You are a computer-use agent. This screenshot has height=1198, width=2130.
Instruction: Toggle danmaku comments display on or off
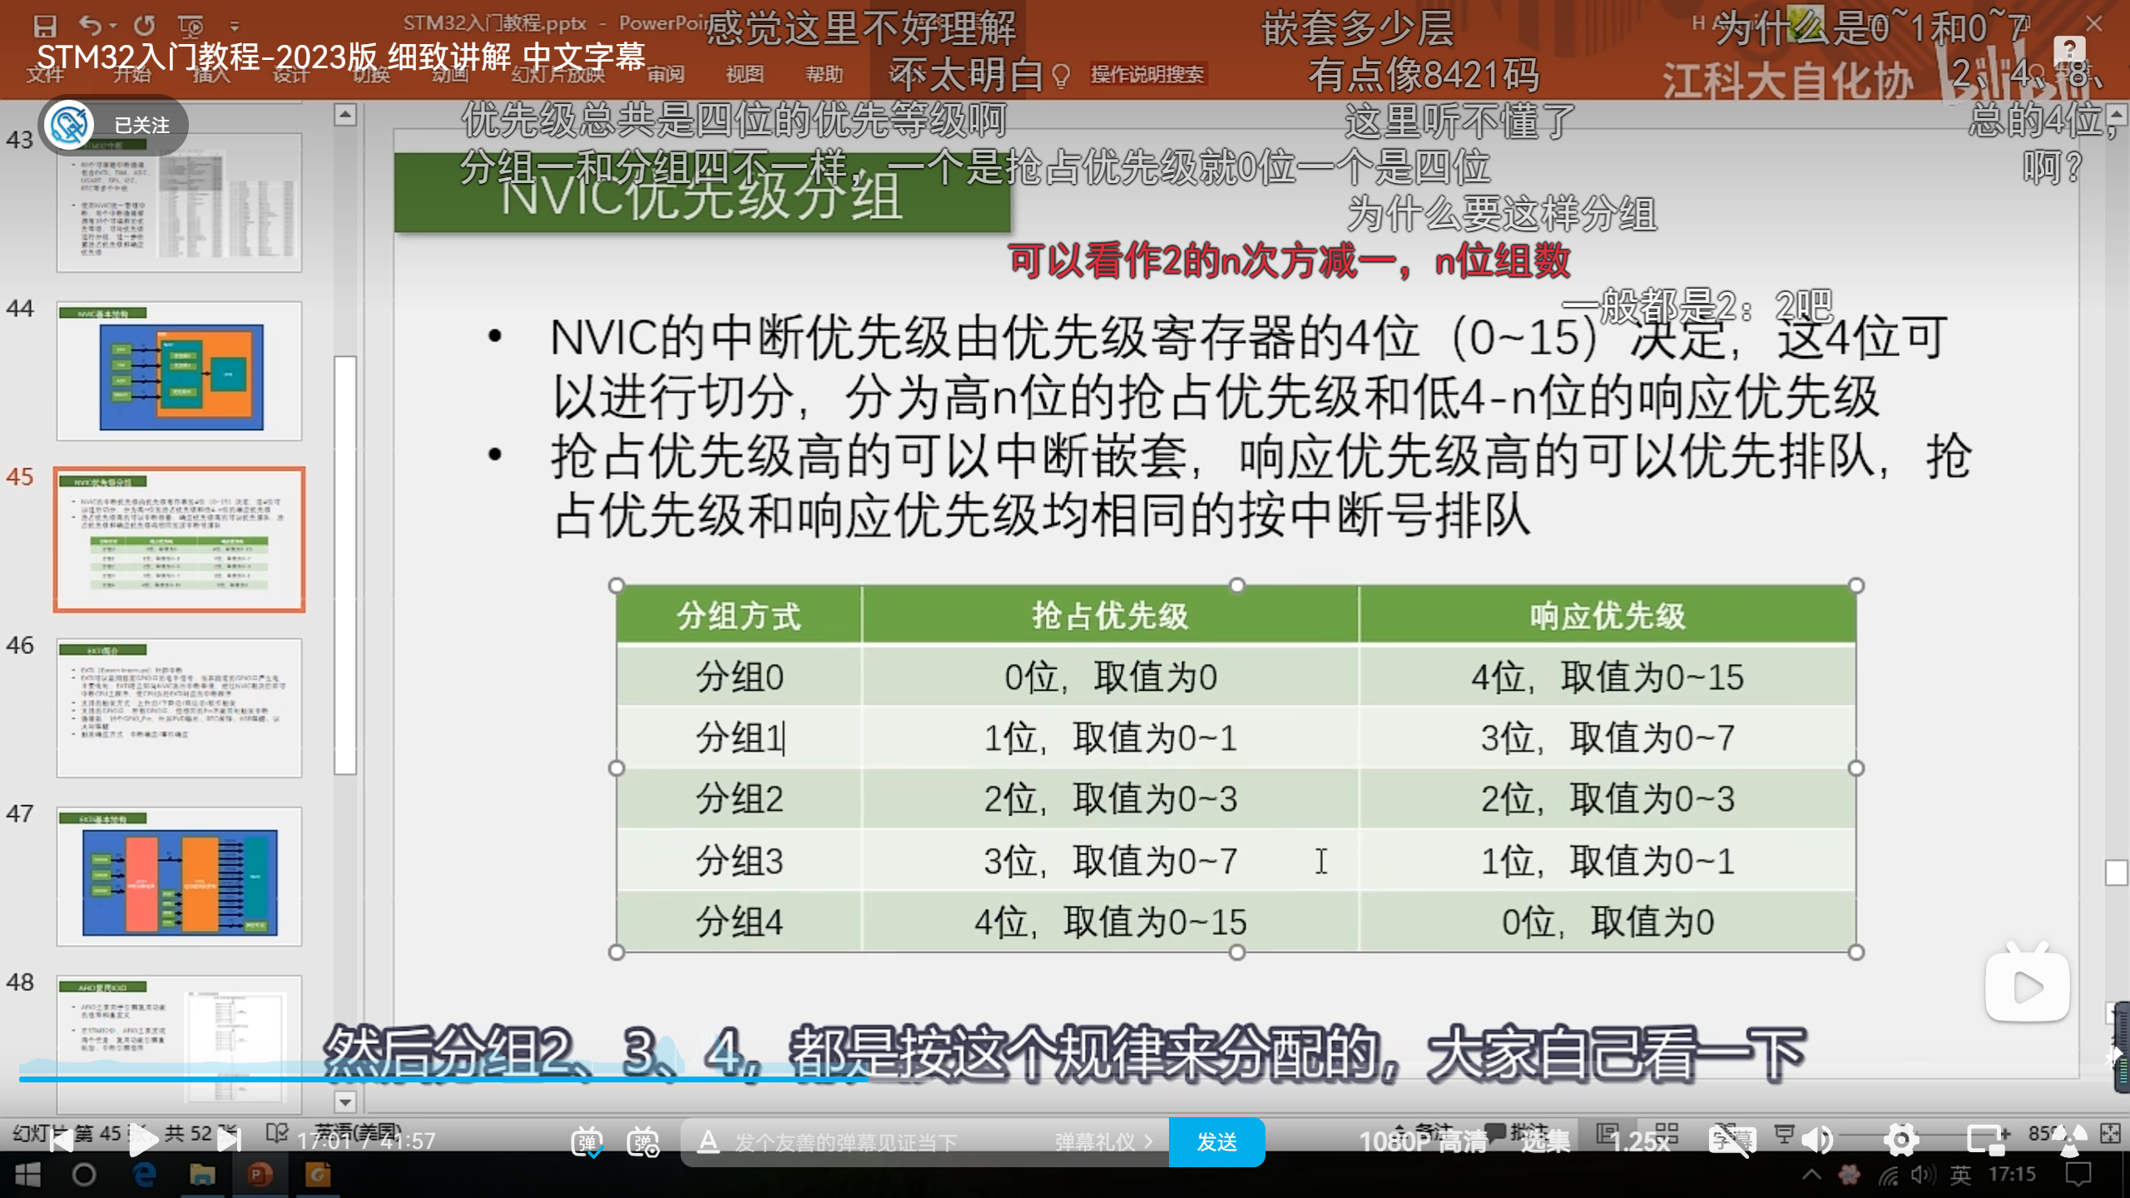[x=587, y=1141]
